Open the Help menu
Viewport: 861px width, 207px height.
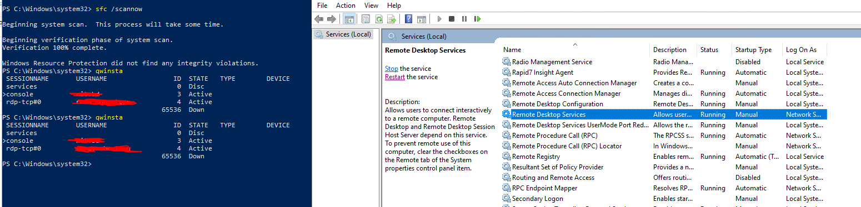[x=394, y=5]
